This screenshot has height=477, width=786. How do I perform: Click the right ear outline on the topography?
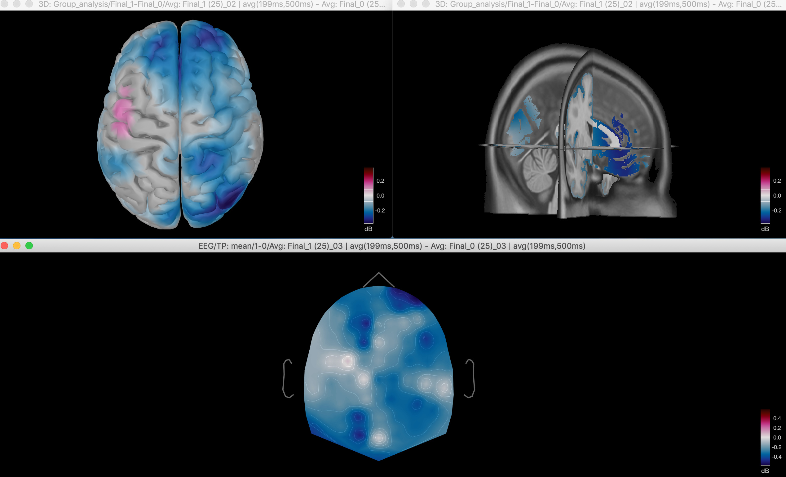(469, 378)
